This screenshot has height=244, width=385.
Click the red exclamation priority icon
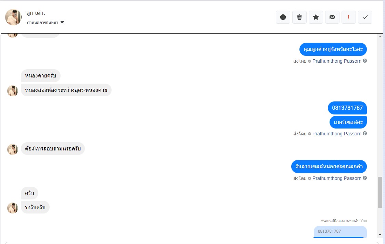(x=349, y=17)
